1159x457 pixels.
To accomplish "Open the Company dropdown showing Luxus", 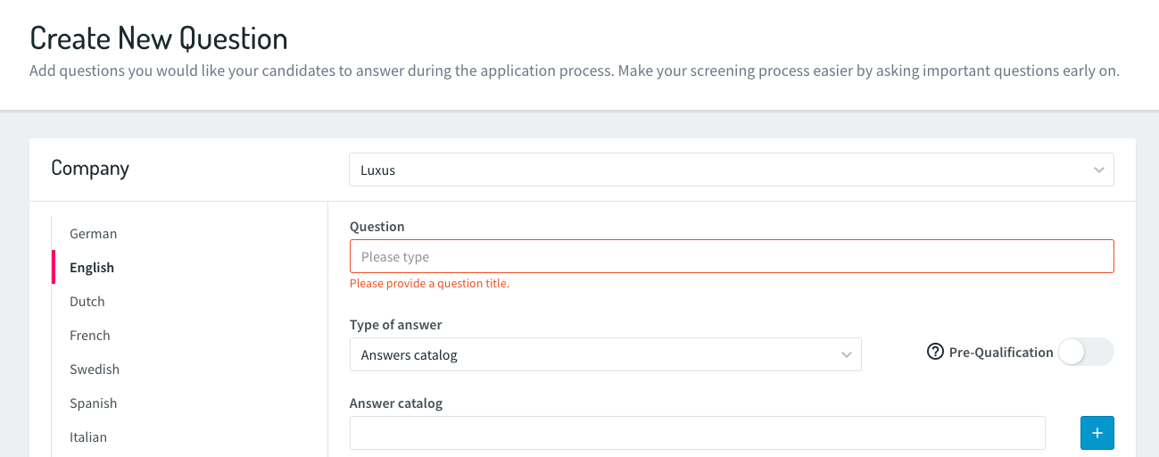I will click(x=732, y=170).
